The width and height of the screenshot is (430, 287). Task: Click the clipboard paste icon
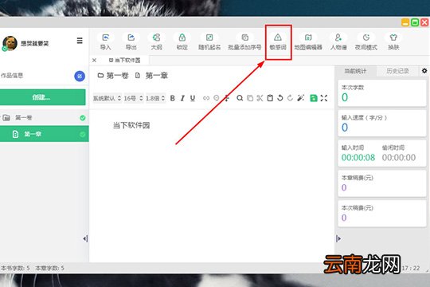270,98
